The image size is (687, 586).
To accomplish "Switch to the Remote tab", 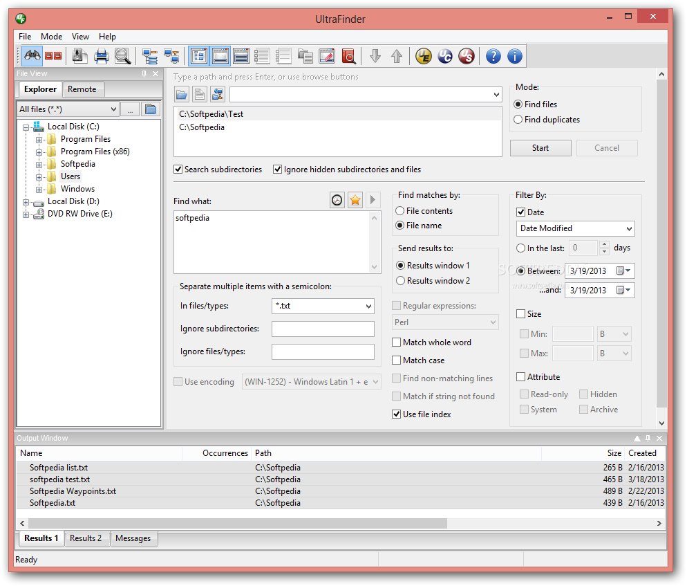I will click(x=82, y=89).
